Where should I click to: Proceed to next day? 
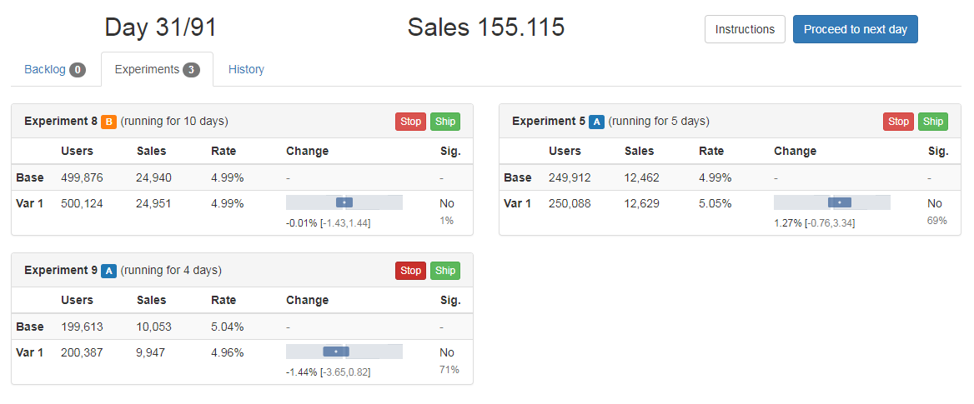click(x=855, y=29)
